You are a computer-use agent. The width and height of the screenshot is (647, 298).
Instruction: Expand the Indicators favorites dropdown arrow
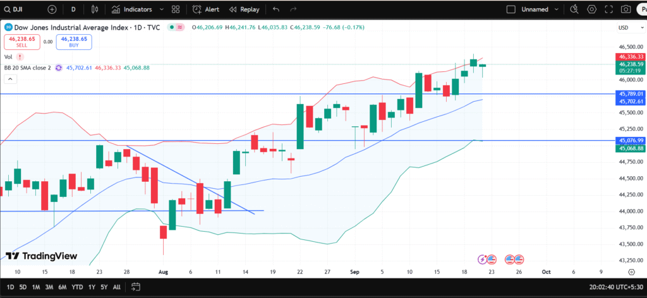[162, 9]
